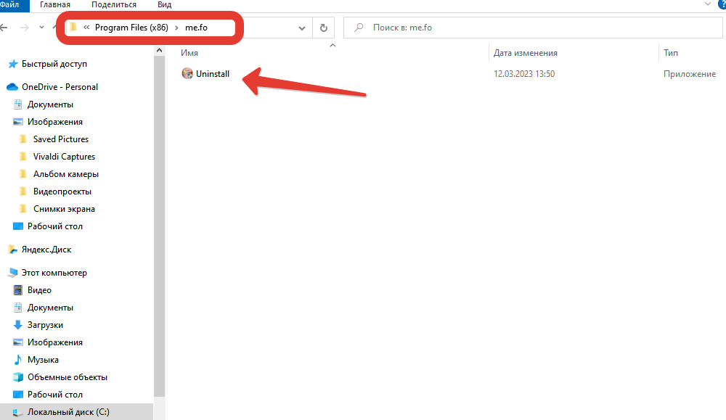
Task: Click the search box for me.fo
Action: coord(533,28)
